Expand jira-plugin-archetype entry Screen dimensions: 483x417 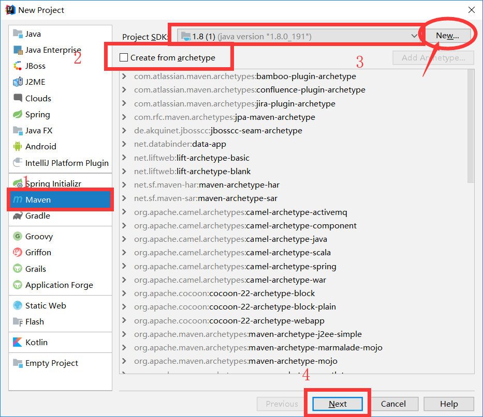(124, 103)
